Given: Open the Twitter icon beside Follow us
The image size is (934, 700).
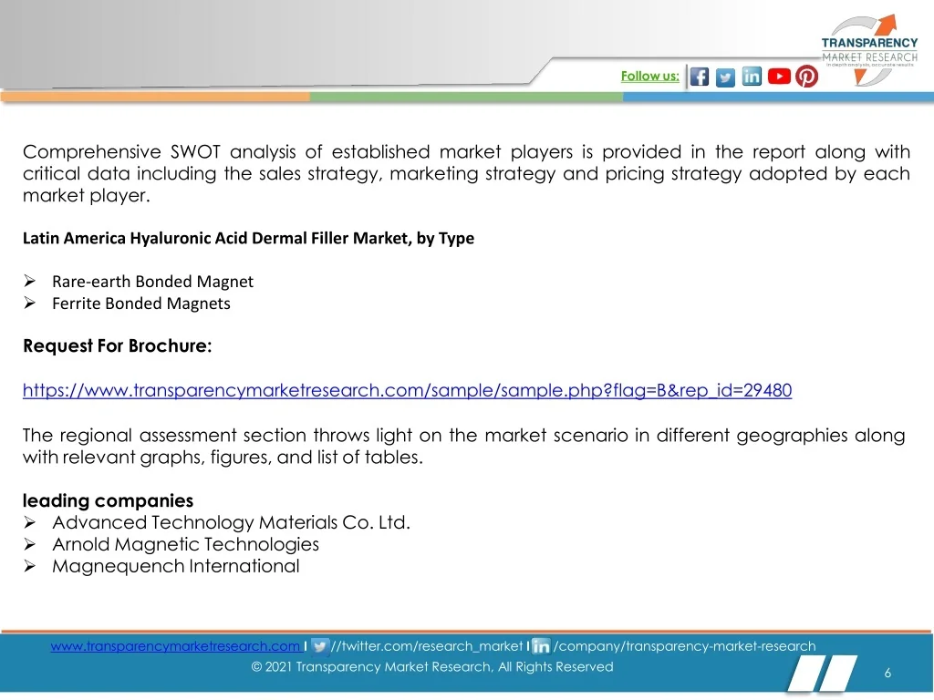Looking at the screenshot, I should [x=725, y=77].
